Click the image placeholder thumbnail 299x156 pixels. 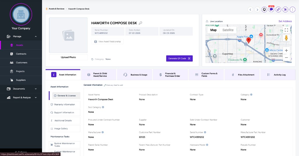click(68, 35)
